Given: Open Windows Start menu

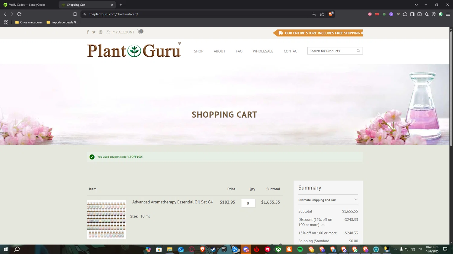Looking at the screenshot, I should pos(5,249).
